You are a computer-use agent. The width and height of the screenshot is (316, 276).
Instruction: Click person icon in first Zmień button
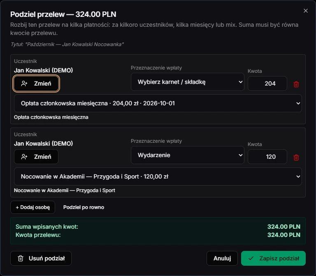(x=24, y=83)
